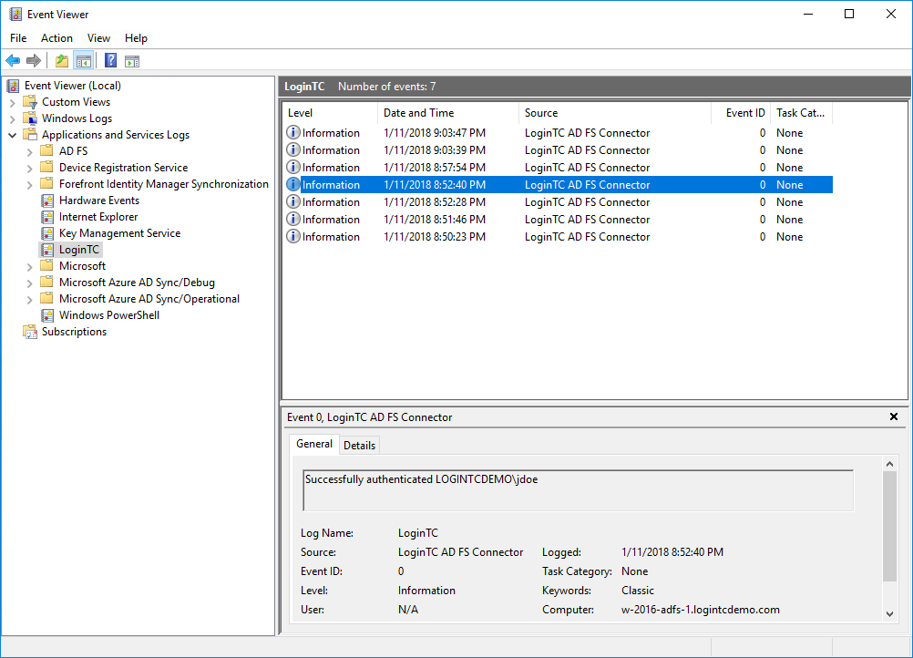Screen dimensions: 913x658
Task: Click the info icon for the 8:51:46 PM event
Action: 293,219
